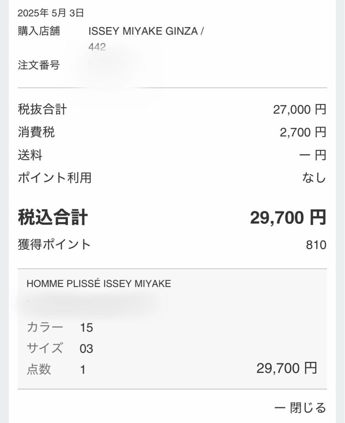Click the 点数 quantity value 1
Image resolution: width=345 pixels, height=423 pixels.
(x=83, y=369)
